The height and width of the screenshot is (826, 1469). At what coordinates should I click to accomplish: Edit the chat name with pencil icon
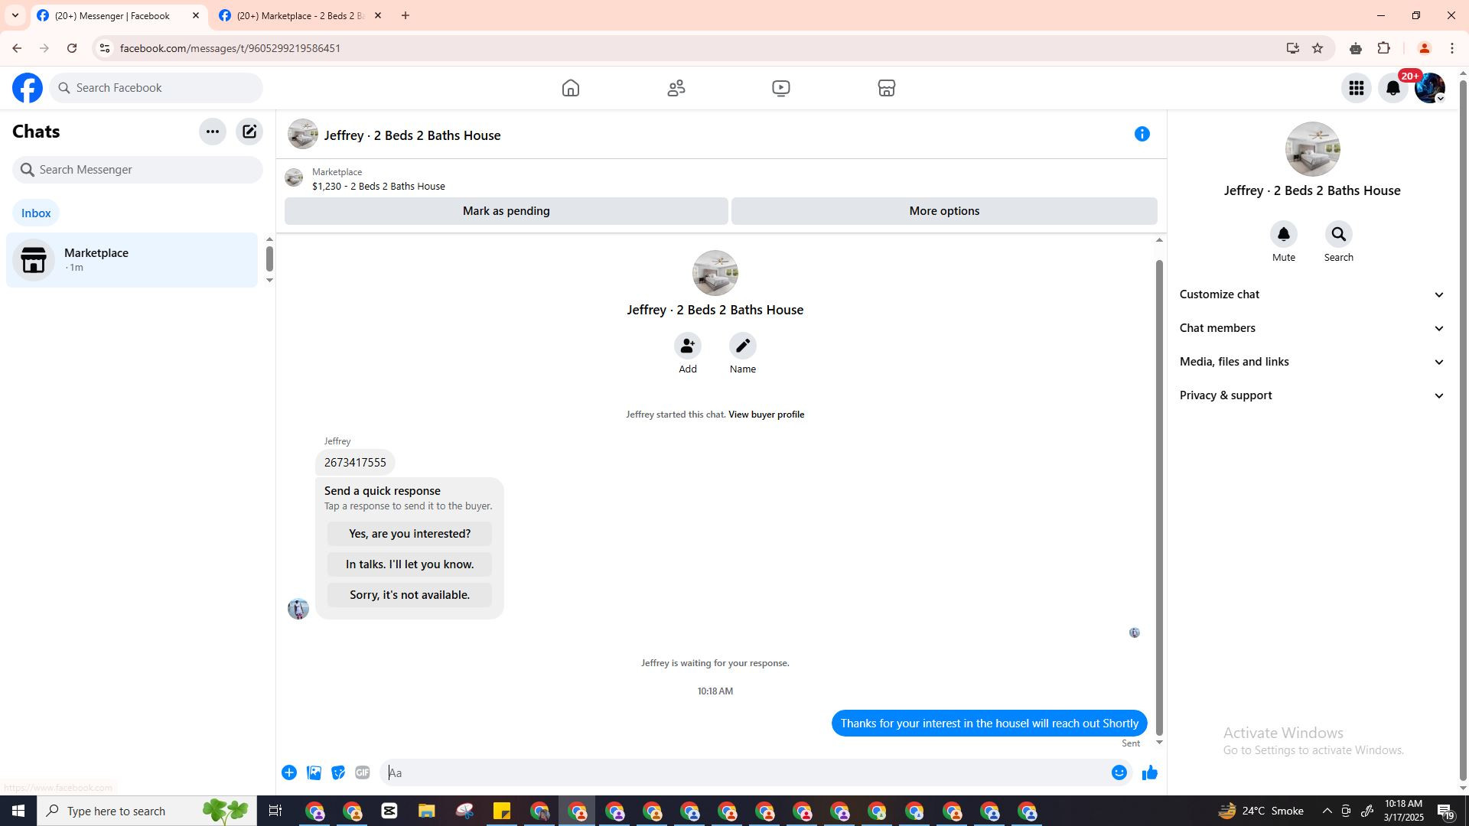click(x=742, y=346)
